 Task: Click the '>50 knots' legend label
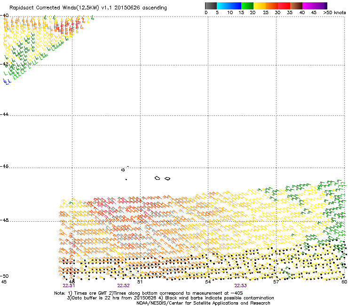pyautogui.click(x=334, y=13)
